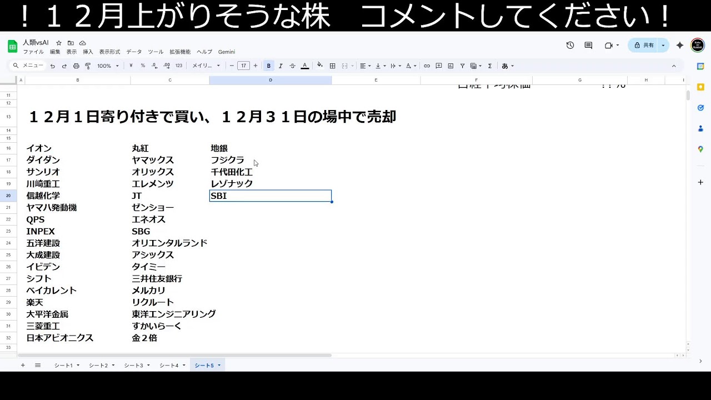711x400 pixels.
Task: Apply currency format with yen icon
Action: [131, 66]
